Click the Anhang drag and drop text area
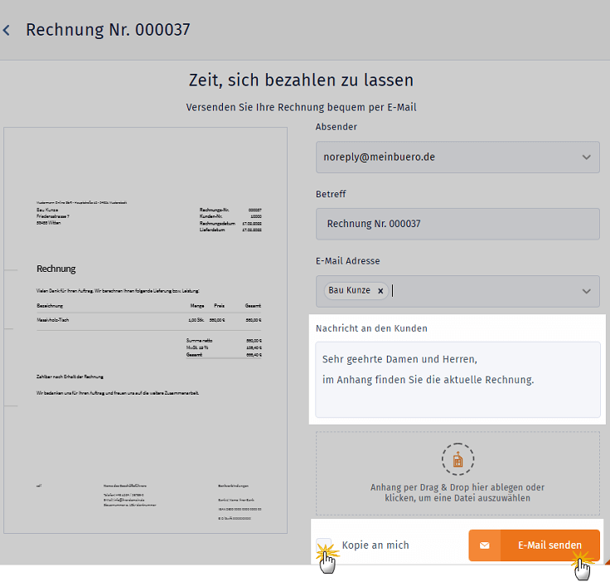Viewport: 610px width, 582px height. pos(457,492)
